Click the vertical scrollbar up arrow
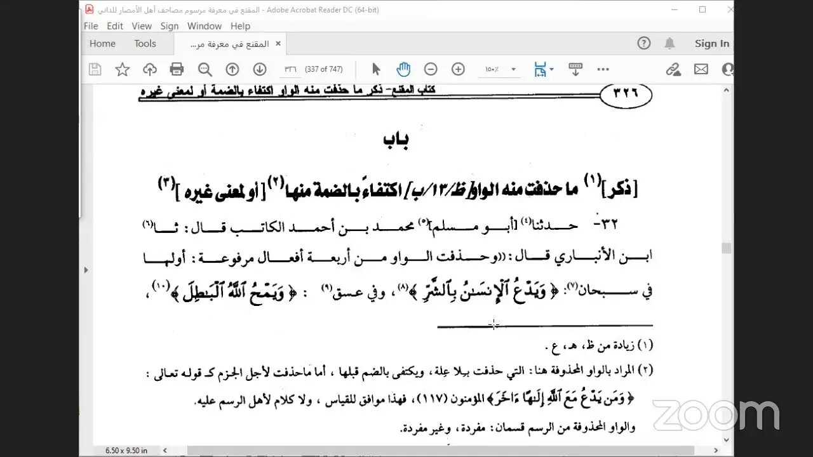813x457 pixels. [x=727, y=89]
